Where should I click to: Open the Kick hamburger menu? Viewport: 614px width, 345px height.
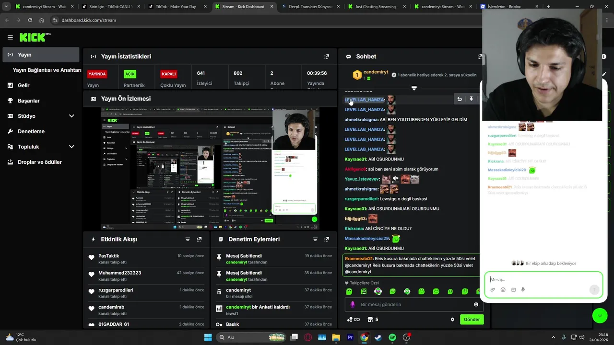(x=10, y=37)
